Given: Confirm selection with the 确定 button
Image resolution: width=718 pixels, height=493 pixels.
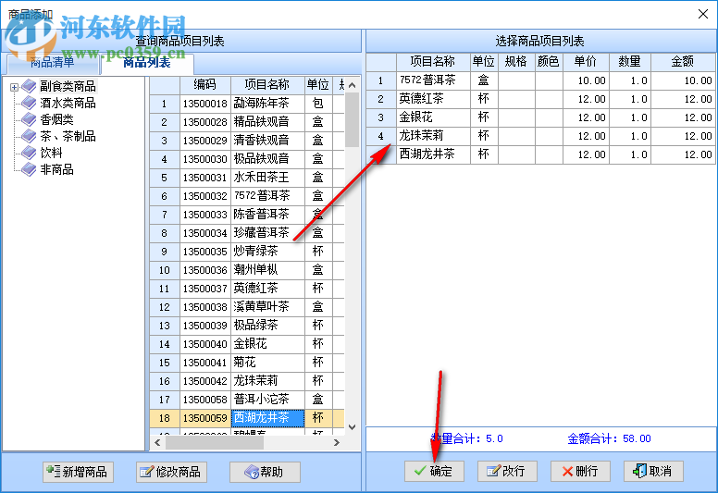Looking at the screenshot, I should point(434,471).
